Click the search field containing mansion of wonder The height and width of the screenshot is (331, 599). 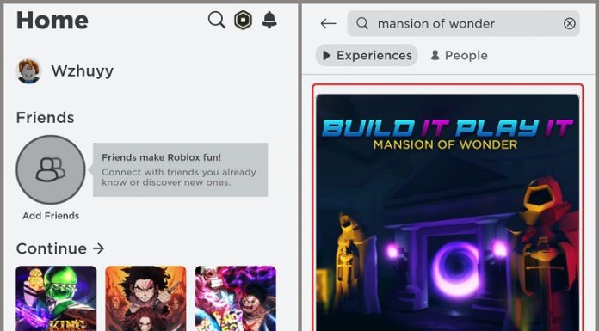pyautogui.click(x=463, y=24)
